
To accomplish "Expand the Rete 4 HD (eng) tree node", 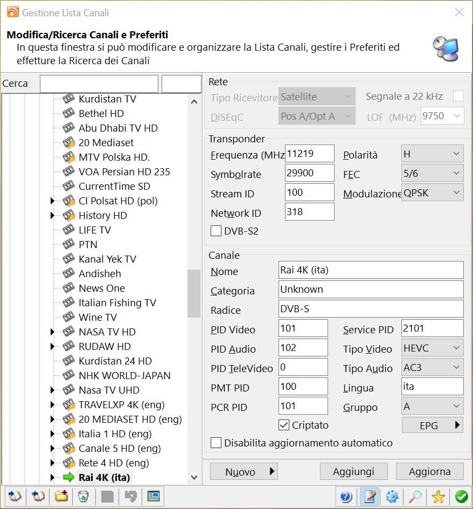I will click(52, 463).
